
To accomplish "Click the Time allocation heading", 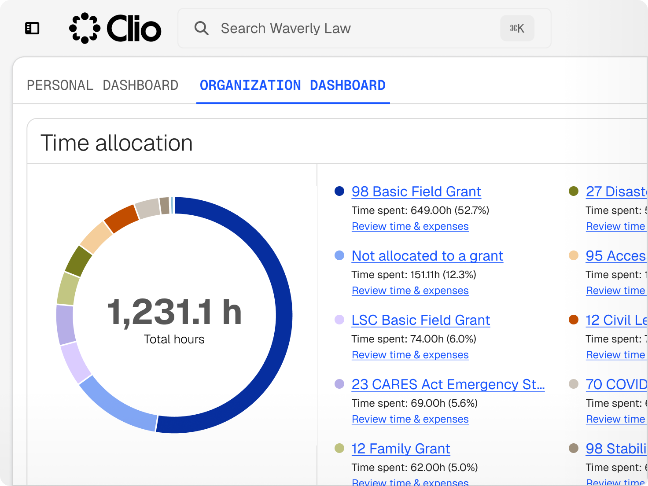I will (x=117, y=143).
